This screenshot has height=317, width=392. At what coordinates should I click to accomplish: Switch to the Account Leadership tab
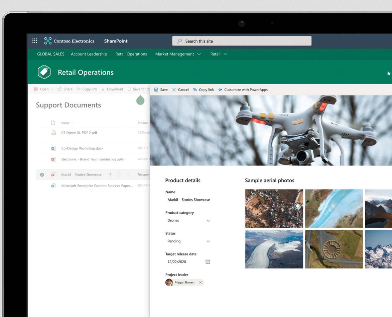89,54
